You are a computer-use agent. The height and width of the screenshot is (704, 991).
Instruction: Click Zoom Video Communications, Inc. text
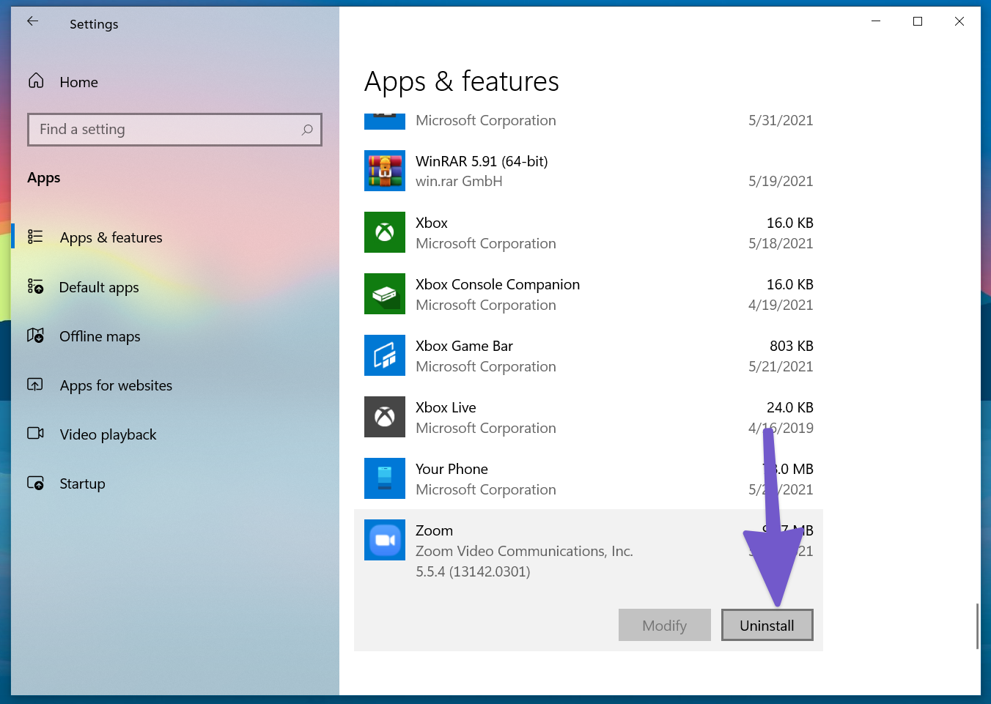point(524,551)
